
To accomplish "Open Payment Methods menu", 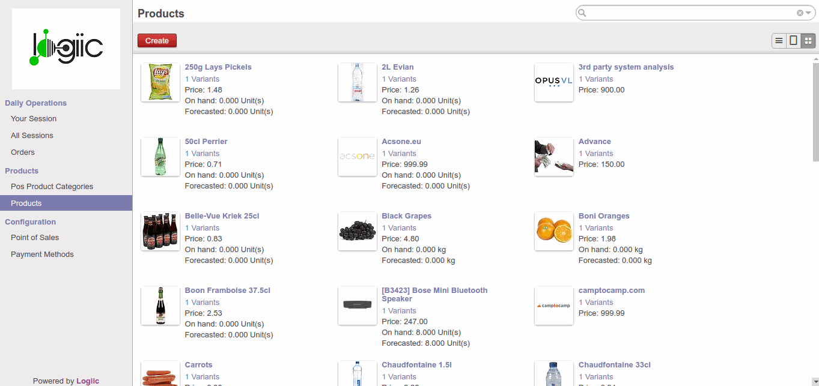I will tap(42, 255).
